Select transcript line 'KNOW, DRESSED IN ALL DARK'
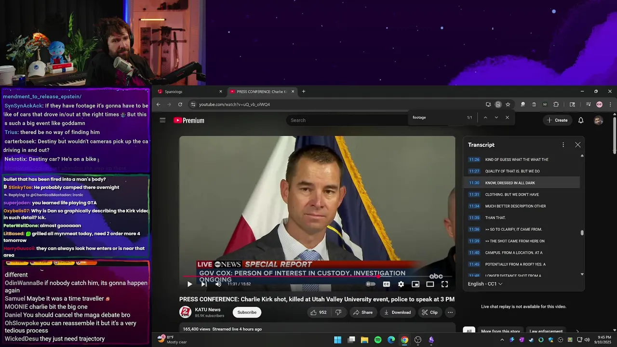The width and height of the screenshot is (617, 347). (x=510, y=183)
